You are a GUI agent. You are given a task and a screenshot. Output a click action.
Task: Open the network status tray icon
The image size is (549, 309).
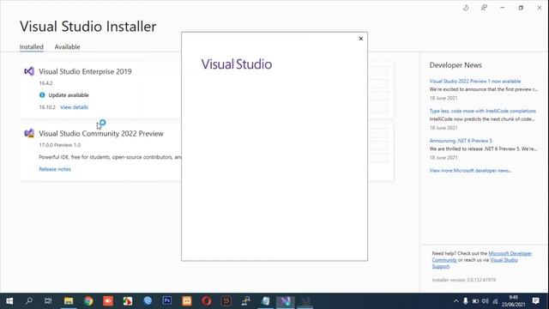tap(495, 301)
